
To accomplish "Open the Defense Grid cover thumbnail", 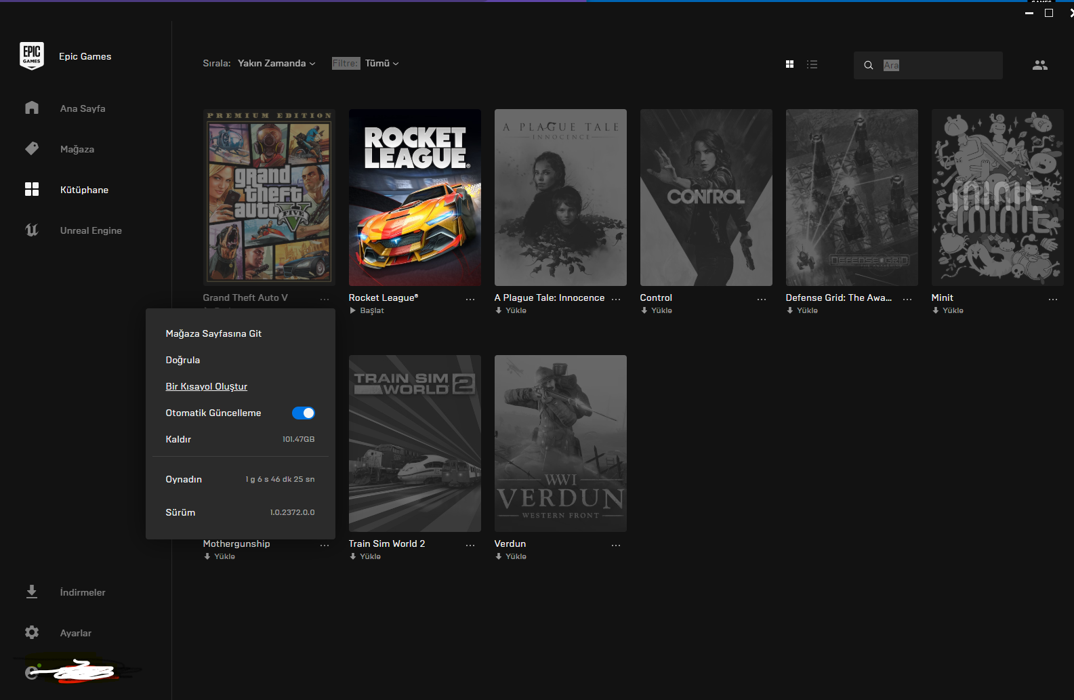I will [852, 197].
